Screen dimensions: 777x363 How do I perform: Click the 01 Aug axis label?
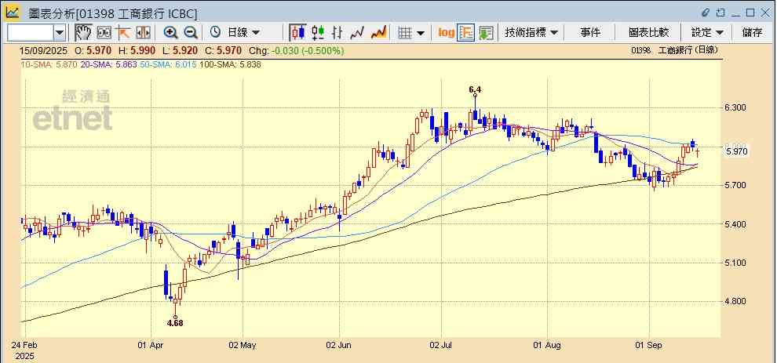548,345
